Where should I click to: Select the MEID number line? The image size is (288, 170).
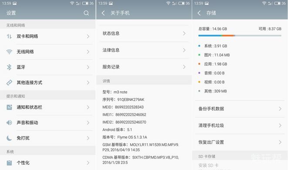pos(123,107)
